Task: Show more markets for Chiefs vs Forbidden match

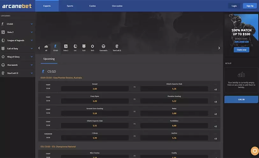Action: point(216,126)
